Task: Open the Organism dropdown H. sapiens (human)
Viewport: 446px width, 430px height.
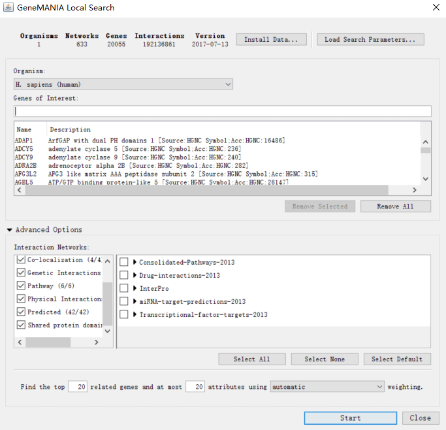Action: [x=123, y=84]
